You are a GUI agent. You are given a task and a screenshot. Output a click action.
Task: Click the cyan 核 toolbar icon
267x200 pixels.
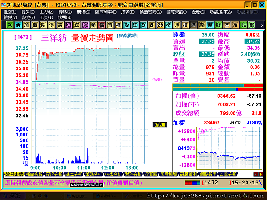(x=168, y=25)
